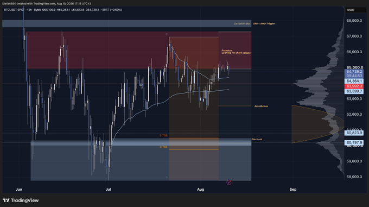The image size is (369, 207).
Task: Click the 64,364.1 price tag
Action: [354, 81]
